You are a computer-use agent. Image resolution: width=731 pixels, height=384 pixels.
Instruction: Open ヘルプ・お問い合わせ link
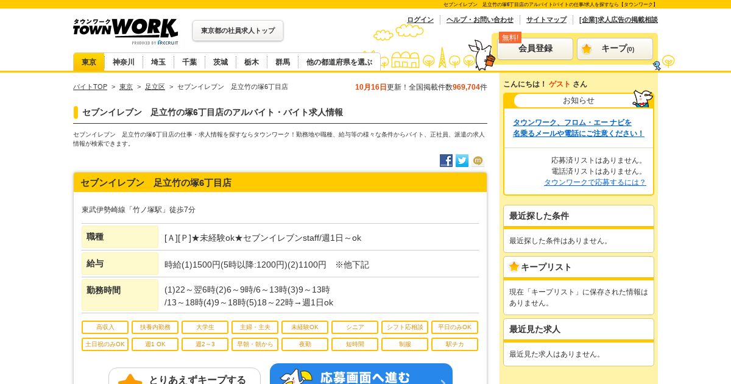(x=480, y=20)
